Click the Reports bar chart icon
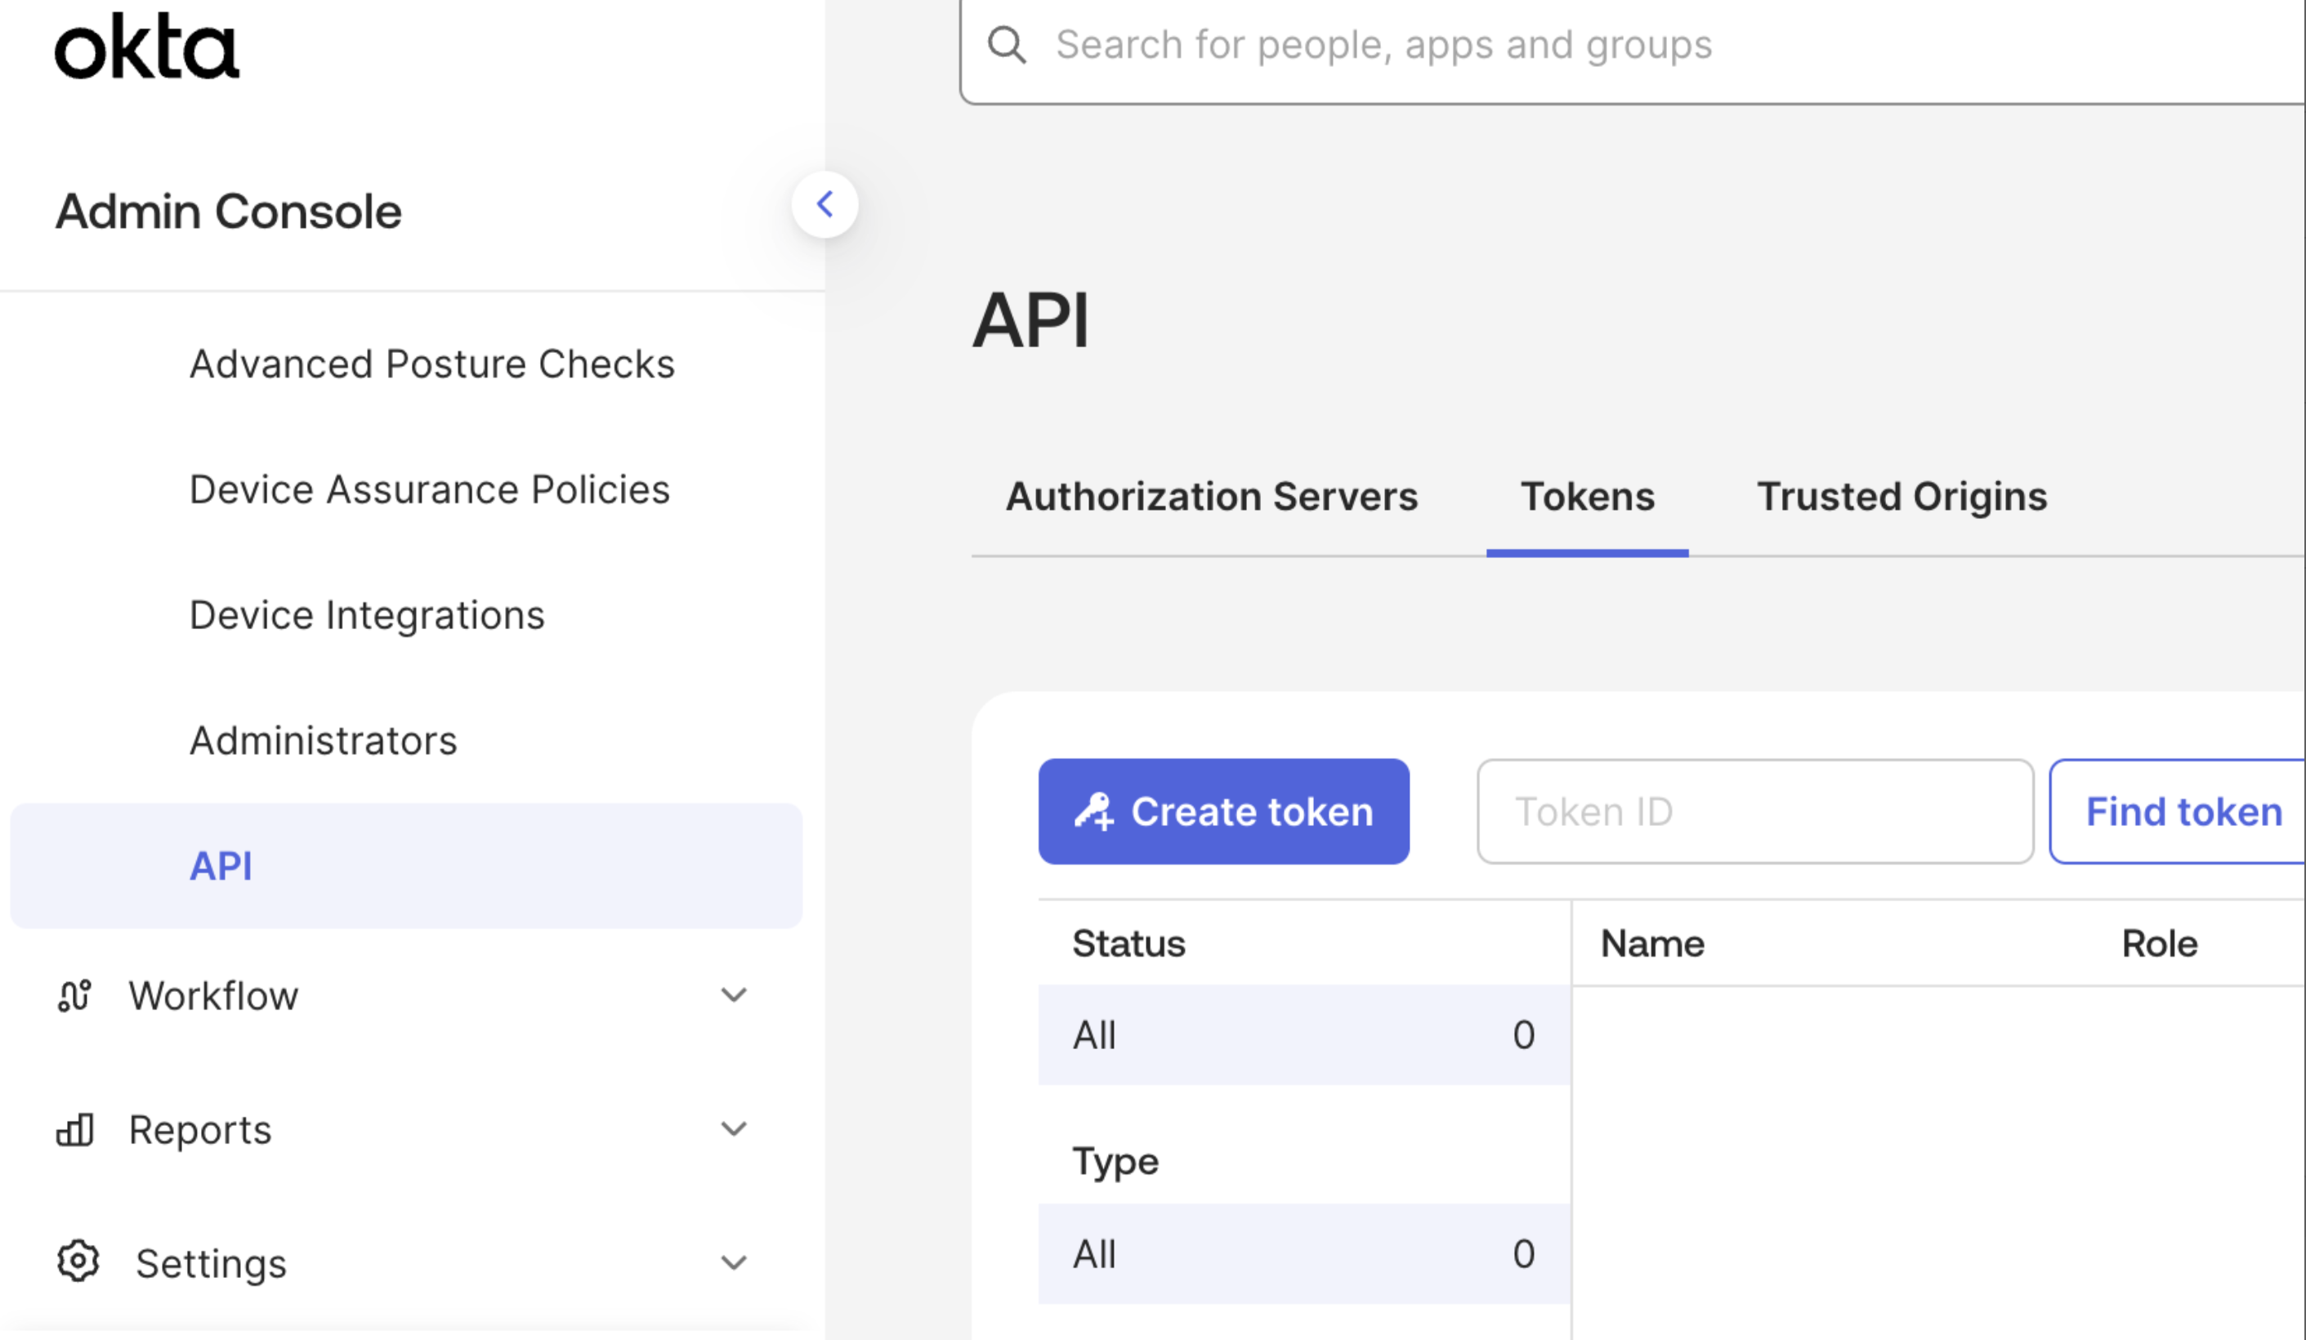Viewport: 2306px width, 1340px height. [x=74, y=1129]
